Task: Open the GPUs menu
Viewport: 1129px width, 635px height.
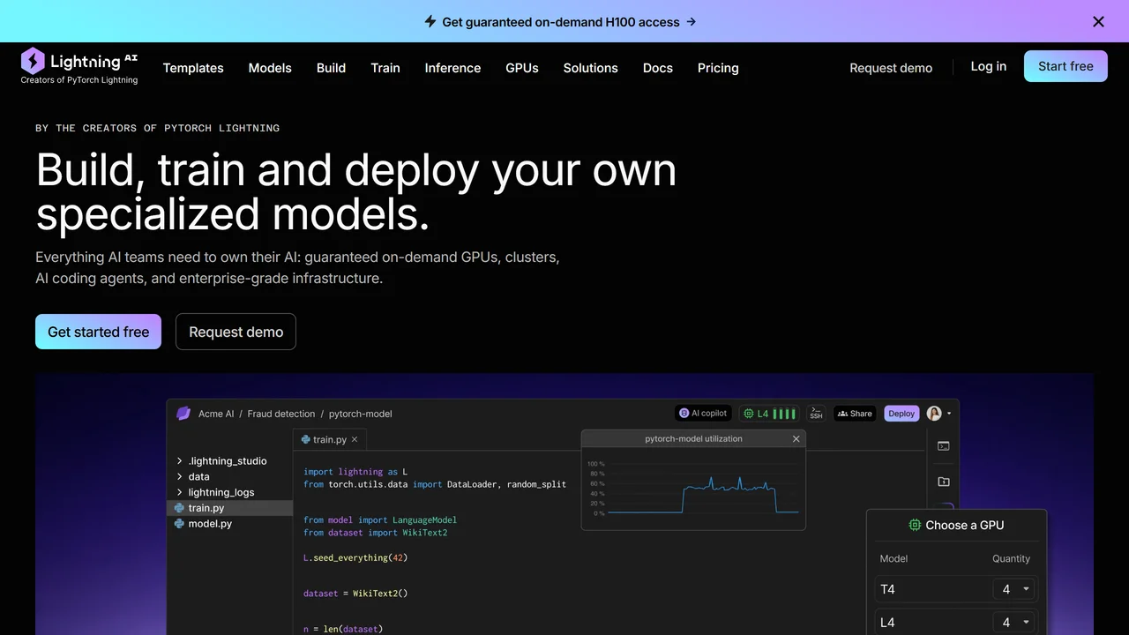Action: (x=522, y=68)
